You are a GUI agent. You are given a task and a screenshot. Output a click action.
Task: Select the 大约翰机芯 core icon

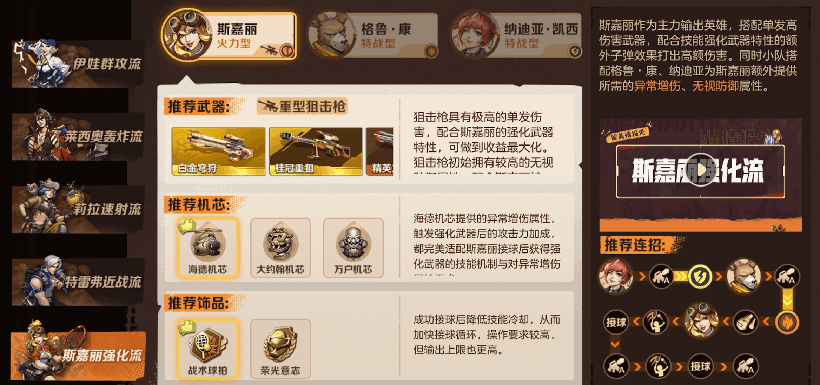point(280,248)
